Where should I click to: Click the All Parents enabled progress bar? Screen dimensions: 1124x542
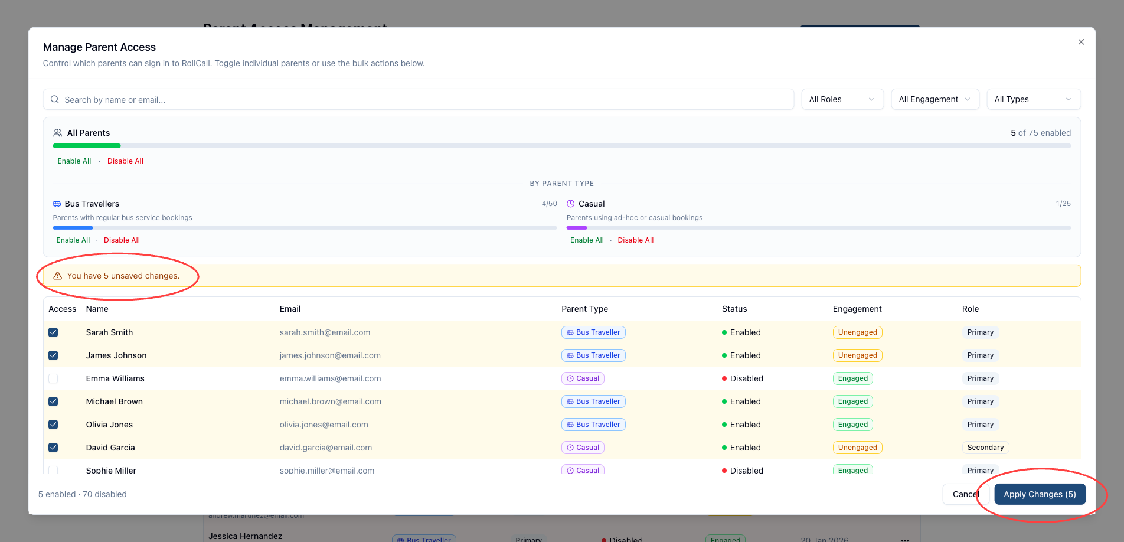pyautogui.click(x=561, y=146)
